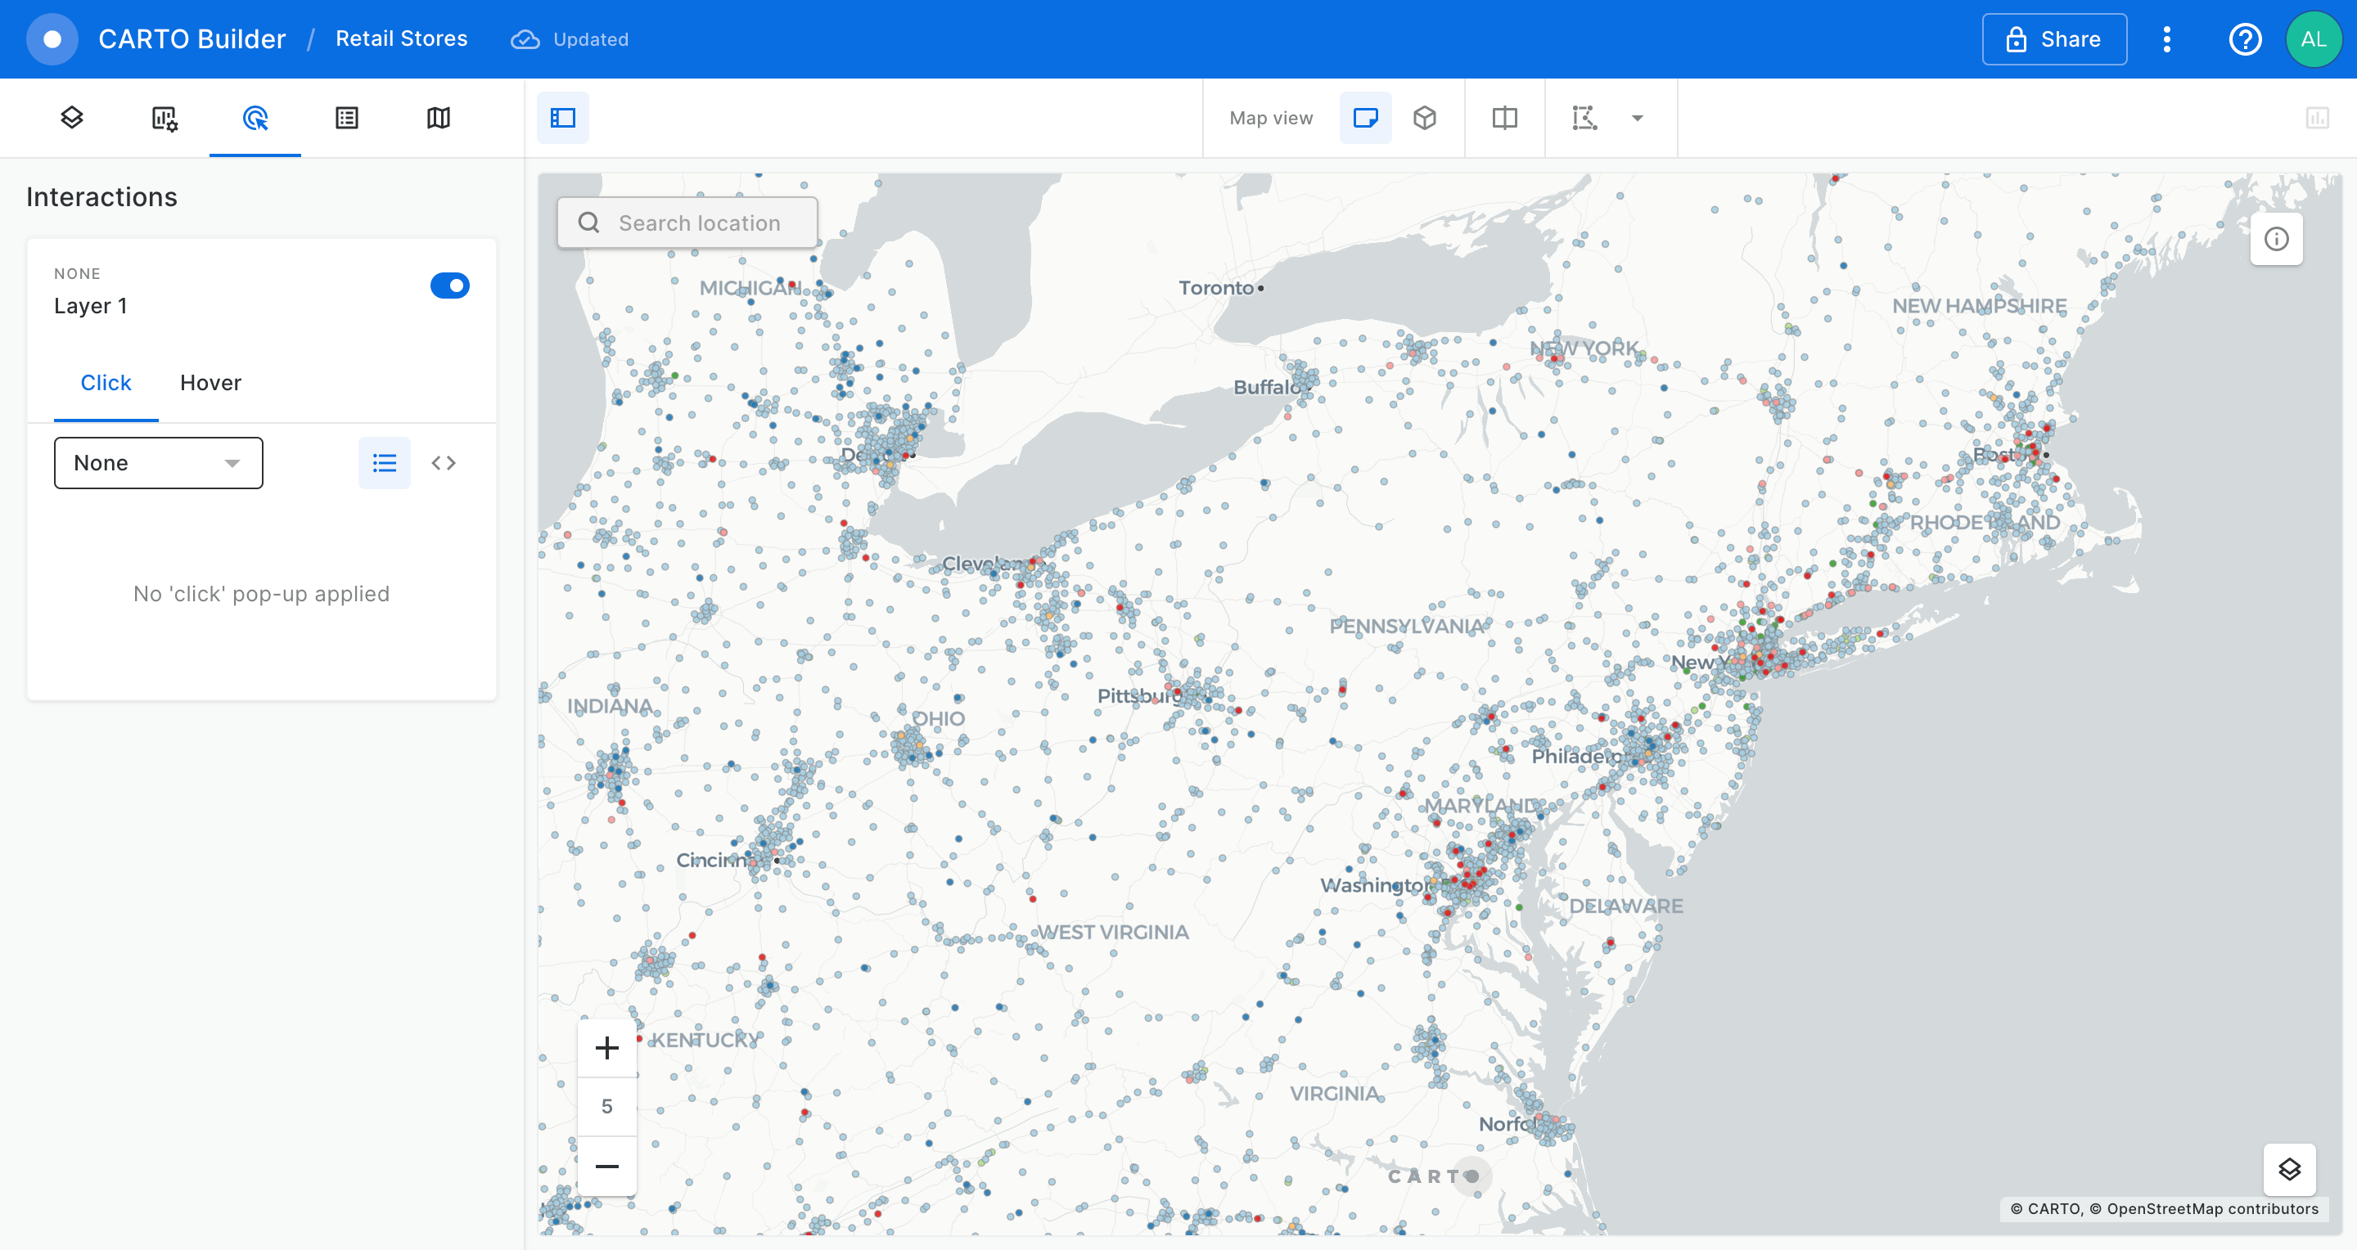Collapse the left sidebar panel
The width and height of the screenshot is (2357, 1250).
click(x=563, y=117)
